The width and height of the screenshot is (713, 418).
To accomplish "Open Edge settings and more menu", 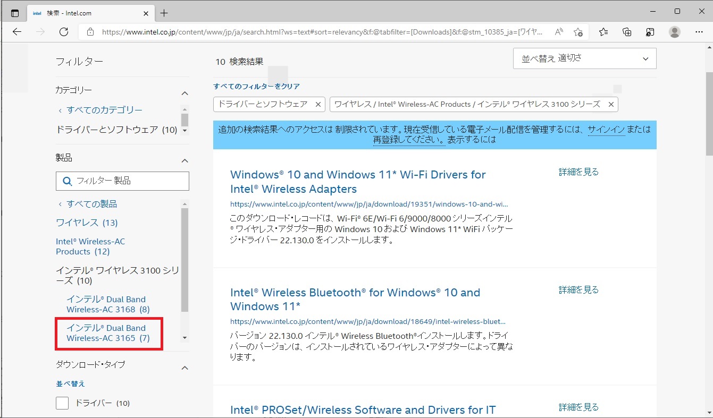I will [699, 32].
